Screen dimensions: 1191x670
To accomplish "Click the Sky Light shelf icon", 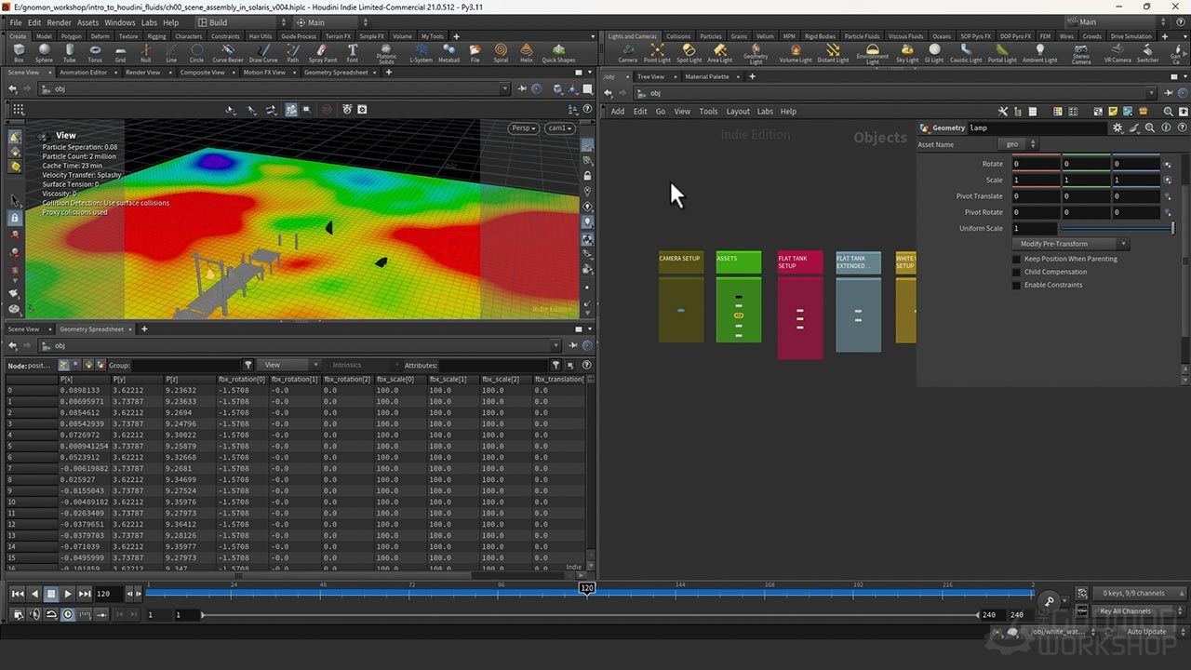I will click(906, 52).
